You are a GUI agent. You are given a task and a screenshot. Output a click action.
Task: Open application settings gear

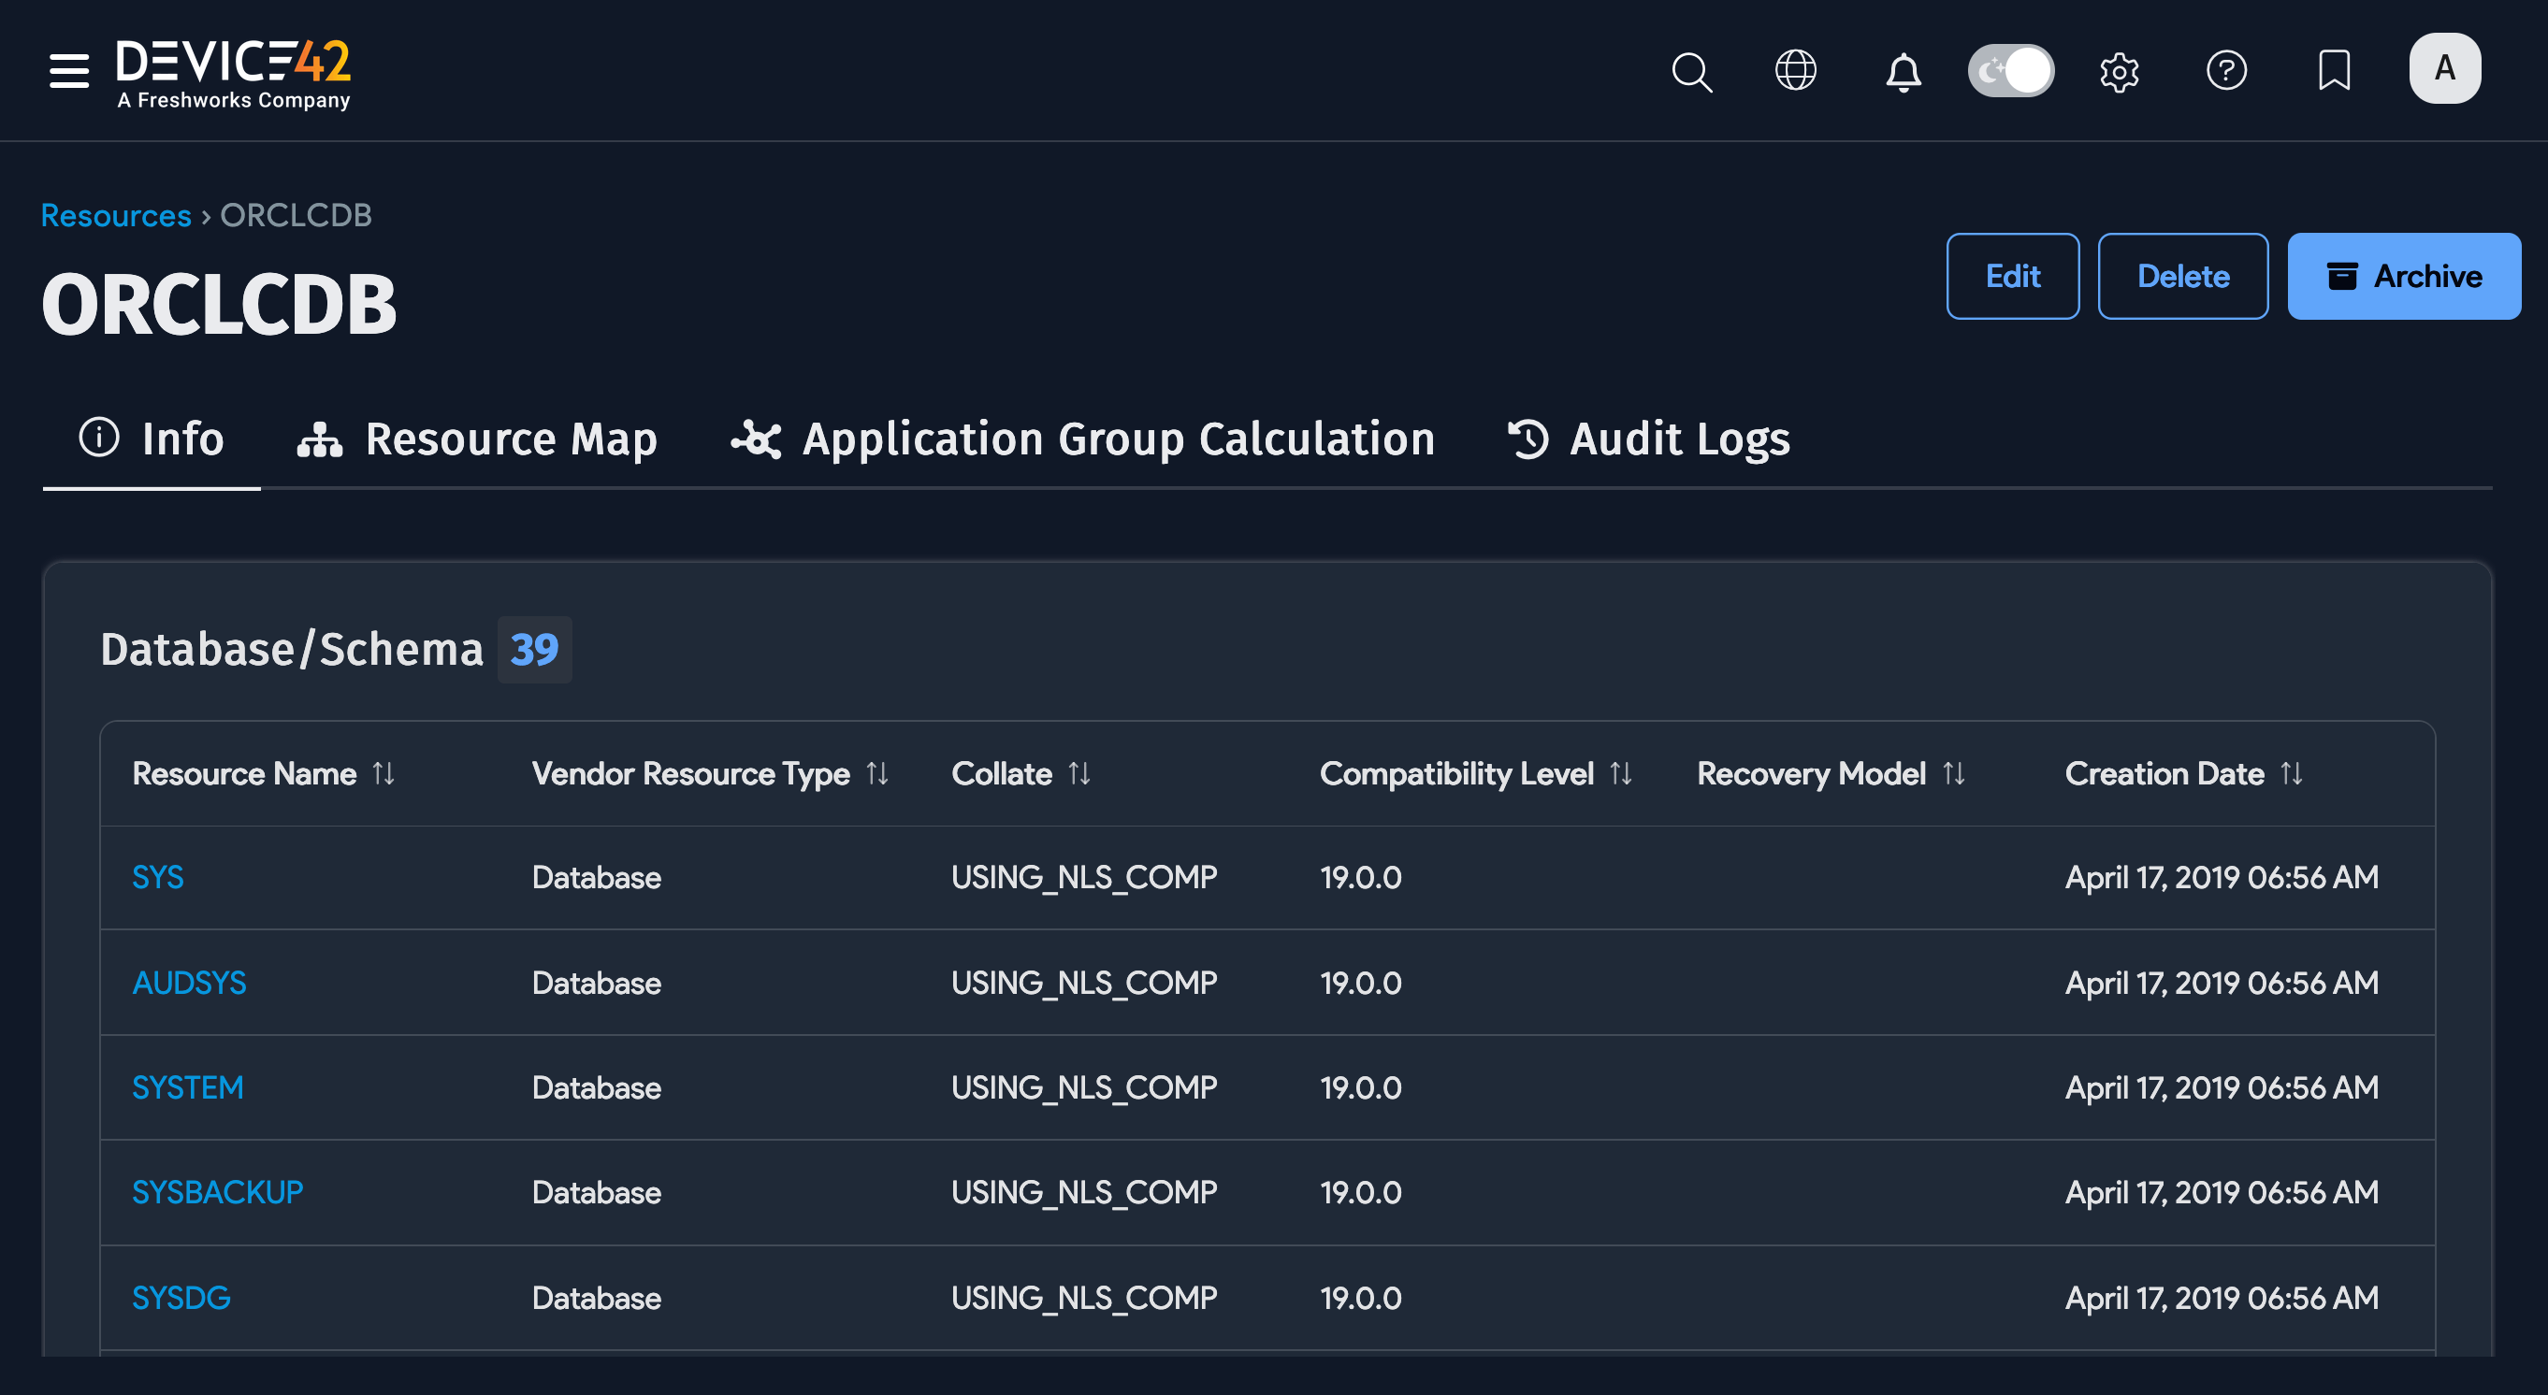pos(2121,70)
